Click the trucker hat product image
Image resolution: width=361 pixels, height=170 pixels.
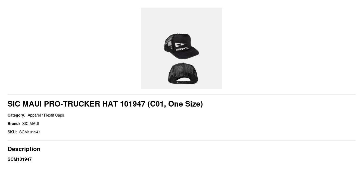181,48
